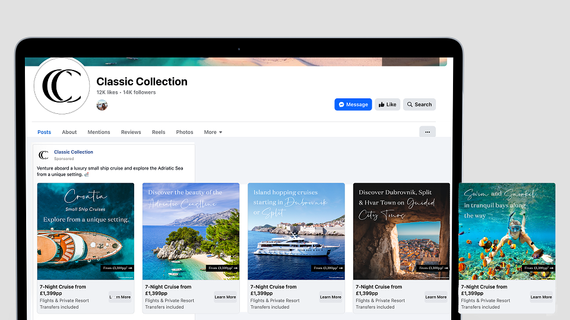
Task: Click the price arrow tag on Island hopping image
Action: click(x=328, y=268)
